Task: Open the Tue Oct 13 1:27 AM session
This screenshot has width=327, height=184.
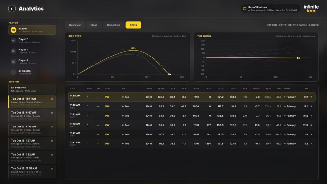Action: click(x=32, y=143)
